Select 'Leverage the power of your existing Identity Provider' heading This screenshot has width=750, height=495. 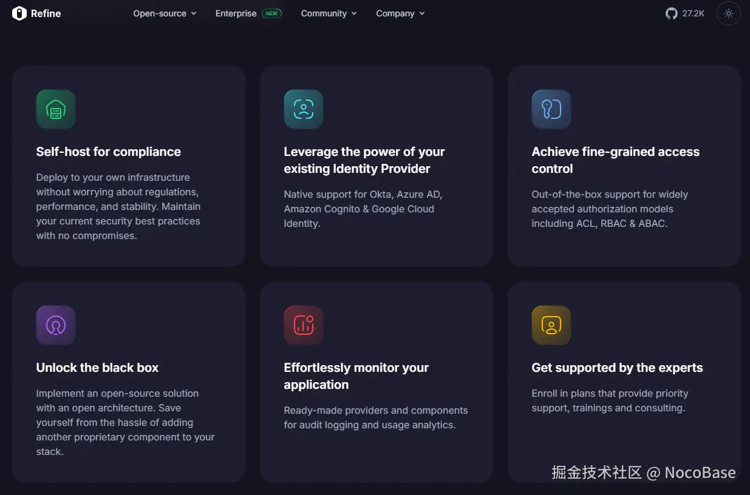point(364,160)
